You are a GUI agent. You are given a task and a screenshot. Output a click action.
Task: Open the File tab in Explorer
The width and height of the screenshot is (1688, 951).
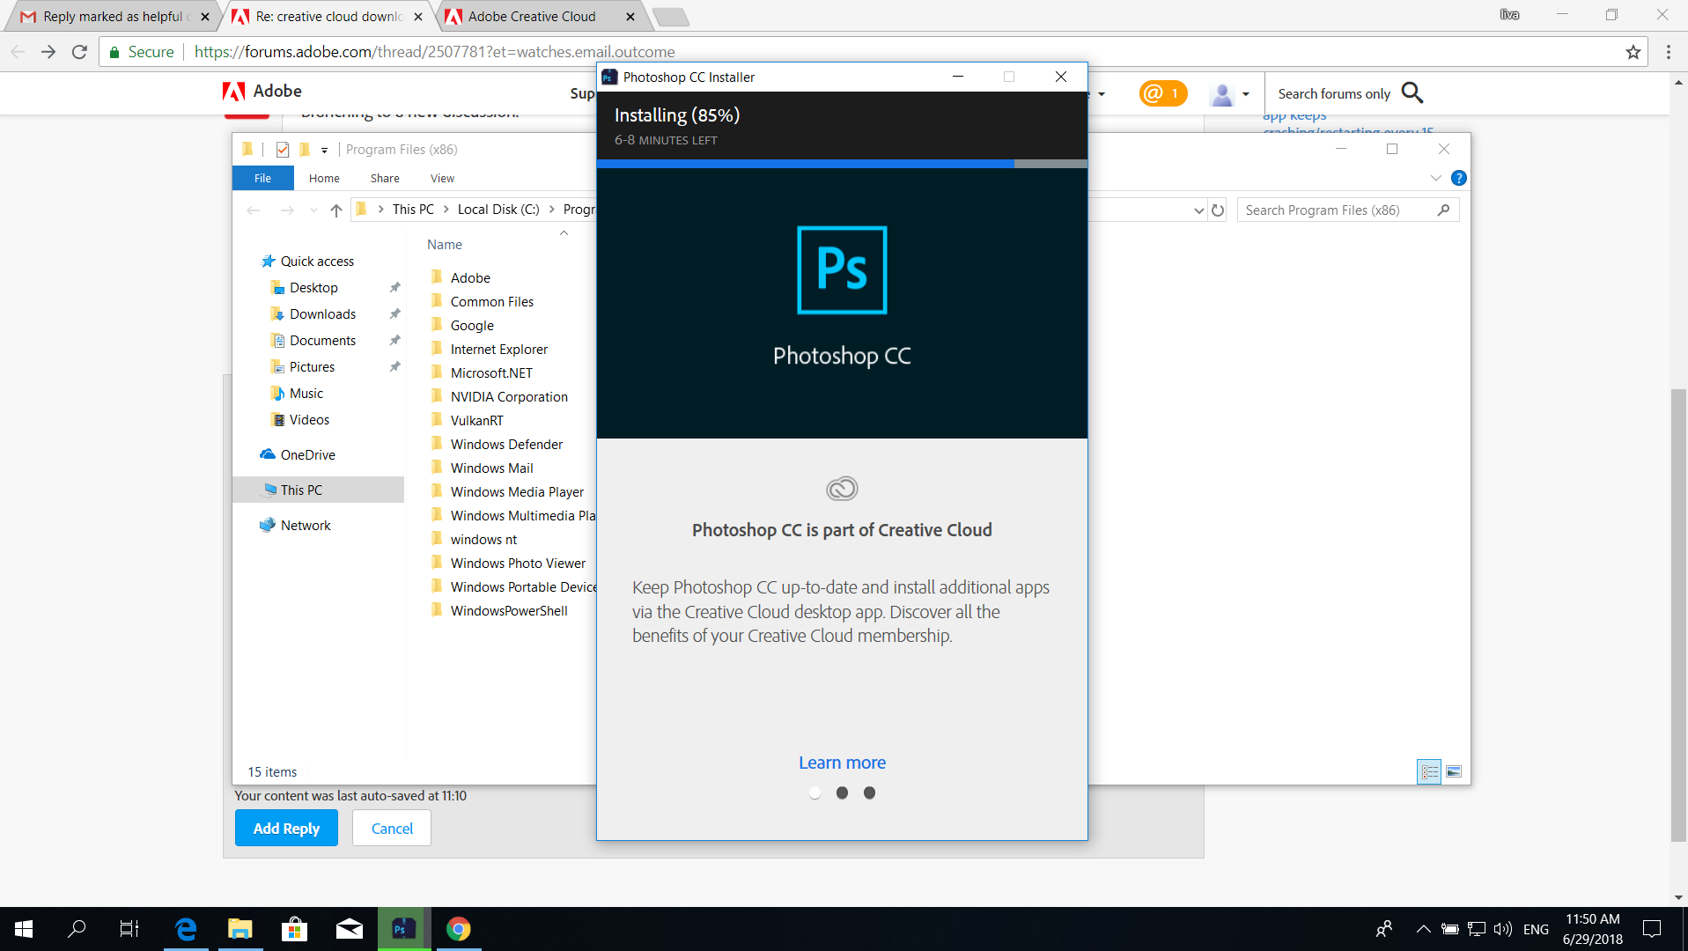click(262, 178)
